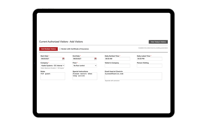Select the Visitor's Company text box
Viewport: 207px width, 126px height.
[117, 66]
